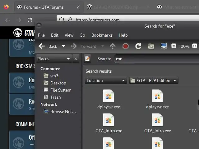Open Trash in Places sidebar
Screen dimensions: 199x149
tap(52, 97)
